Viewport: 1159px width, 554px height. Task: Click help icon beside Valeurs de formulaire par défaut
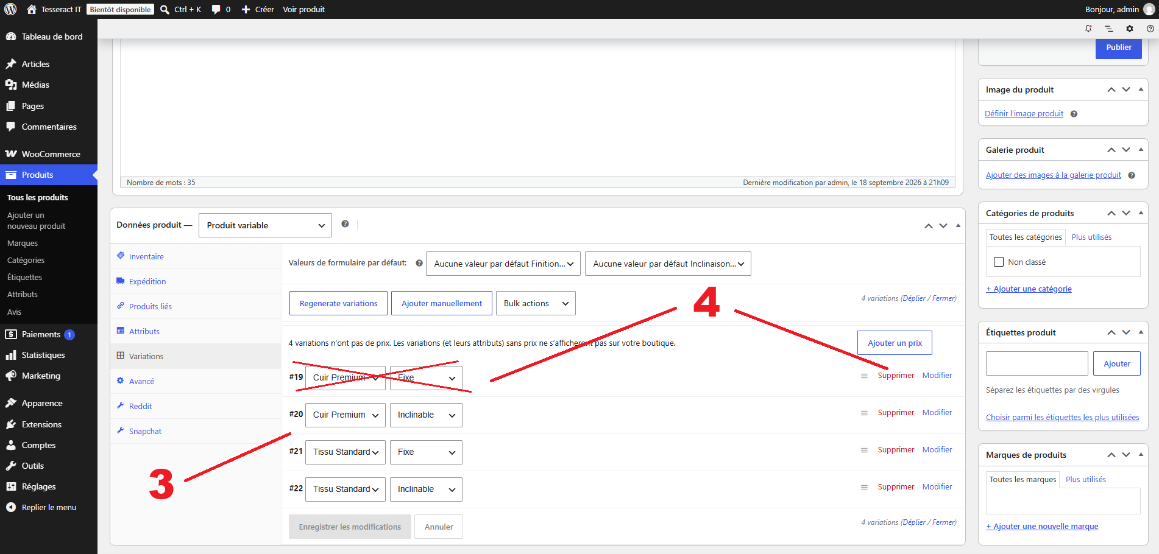419,263
